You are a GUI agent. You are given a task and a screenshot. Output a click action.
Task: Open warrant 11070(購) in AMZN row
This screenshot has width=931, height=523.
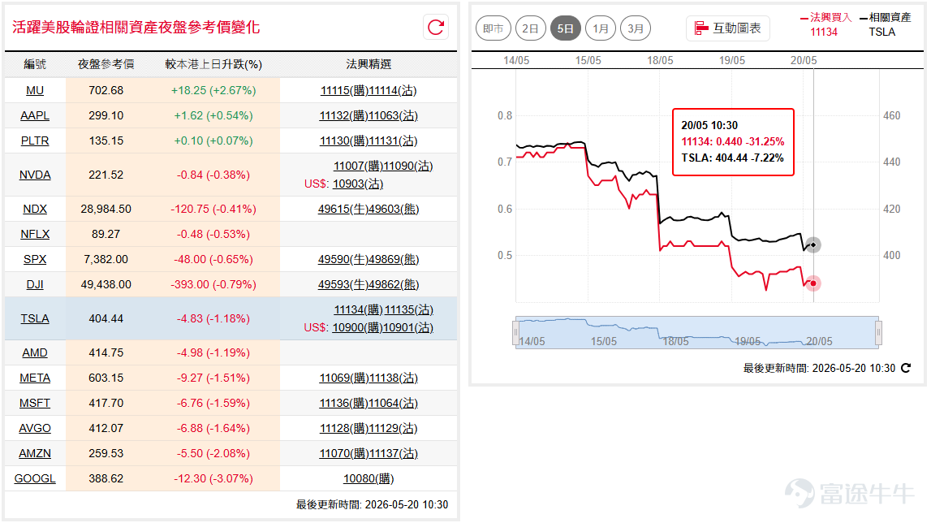pyautogui.click(x=344, y=453)
